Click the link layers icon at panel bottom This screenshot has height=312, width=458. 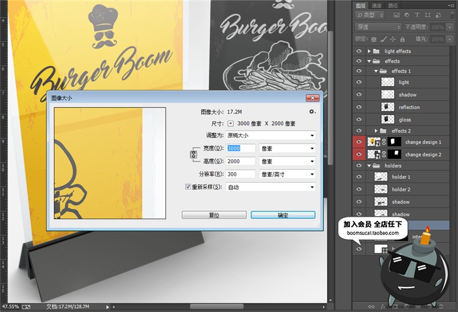[371, 305]
